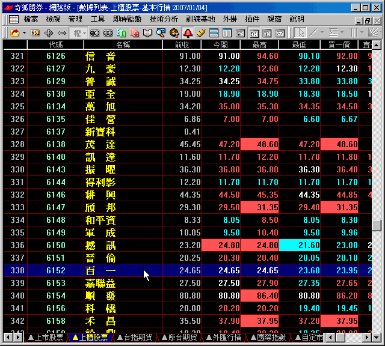Image resolution: width=385 pixels, height=346 pixels.
Task: Click the 今開 column header
Action: tap(221, 44)
